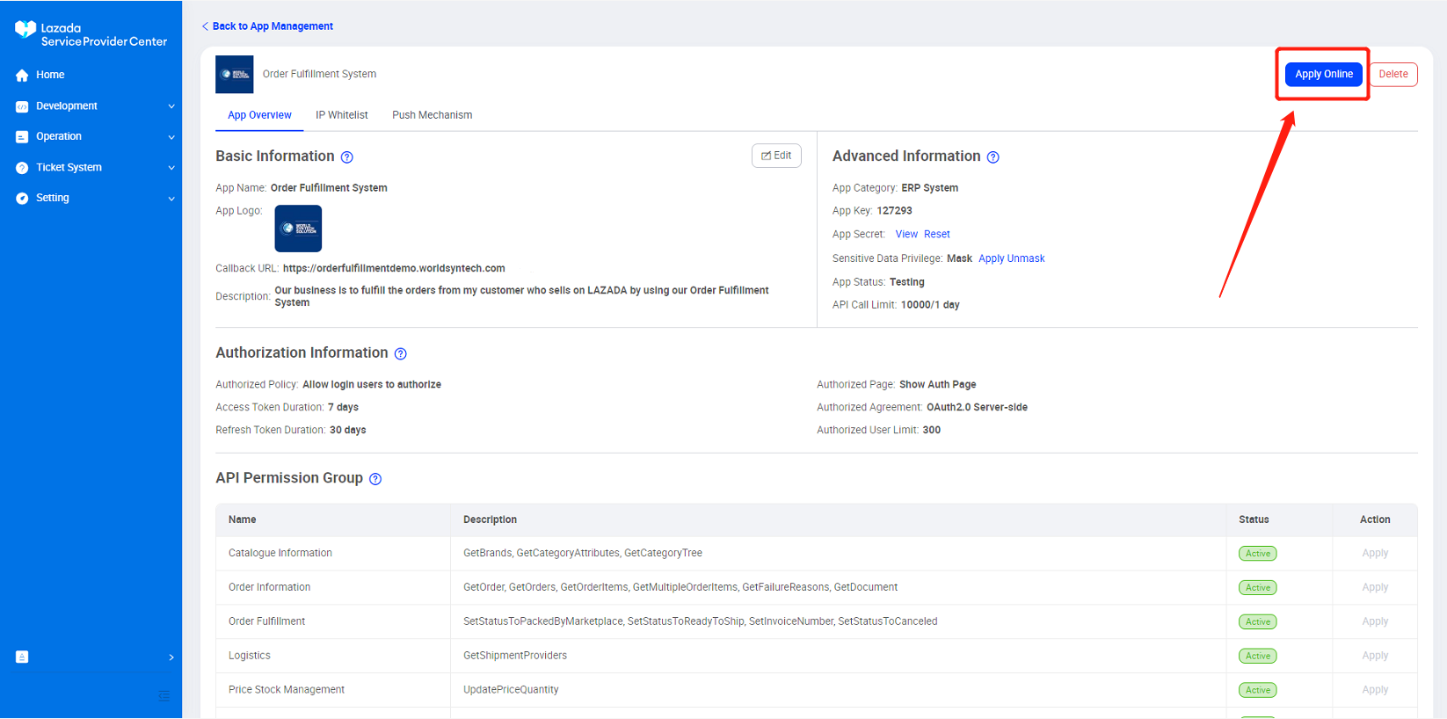
Task: Click the Apply Online button
Action: click(x=1324, y=75)
